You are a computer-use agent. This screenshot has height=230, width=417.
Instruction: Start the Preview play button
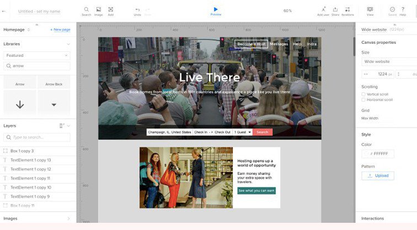[216, 11]
